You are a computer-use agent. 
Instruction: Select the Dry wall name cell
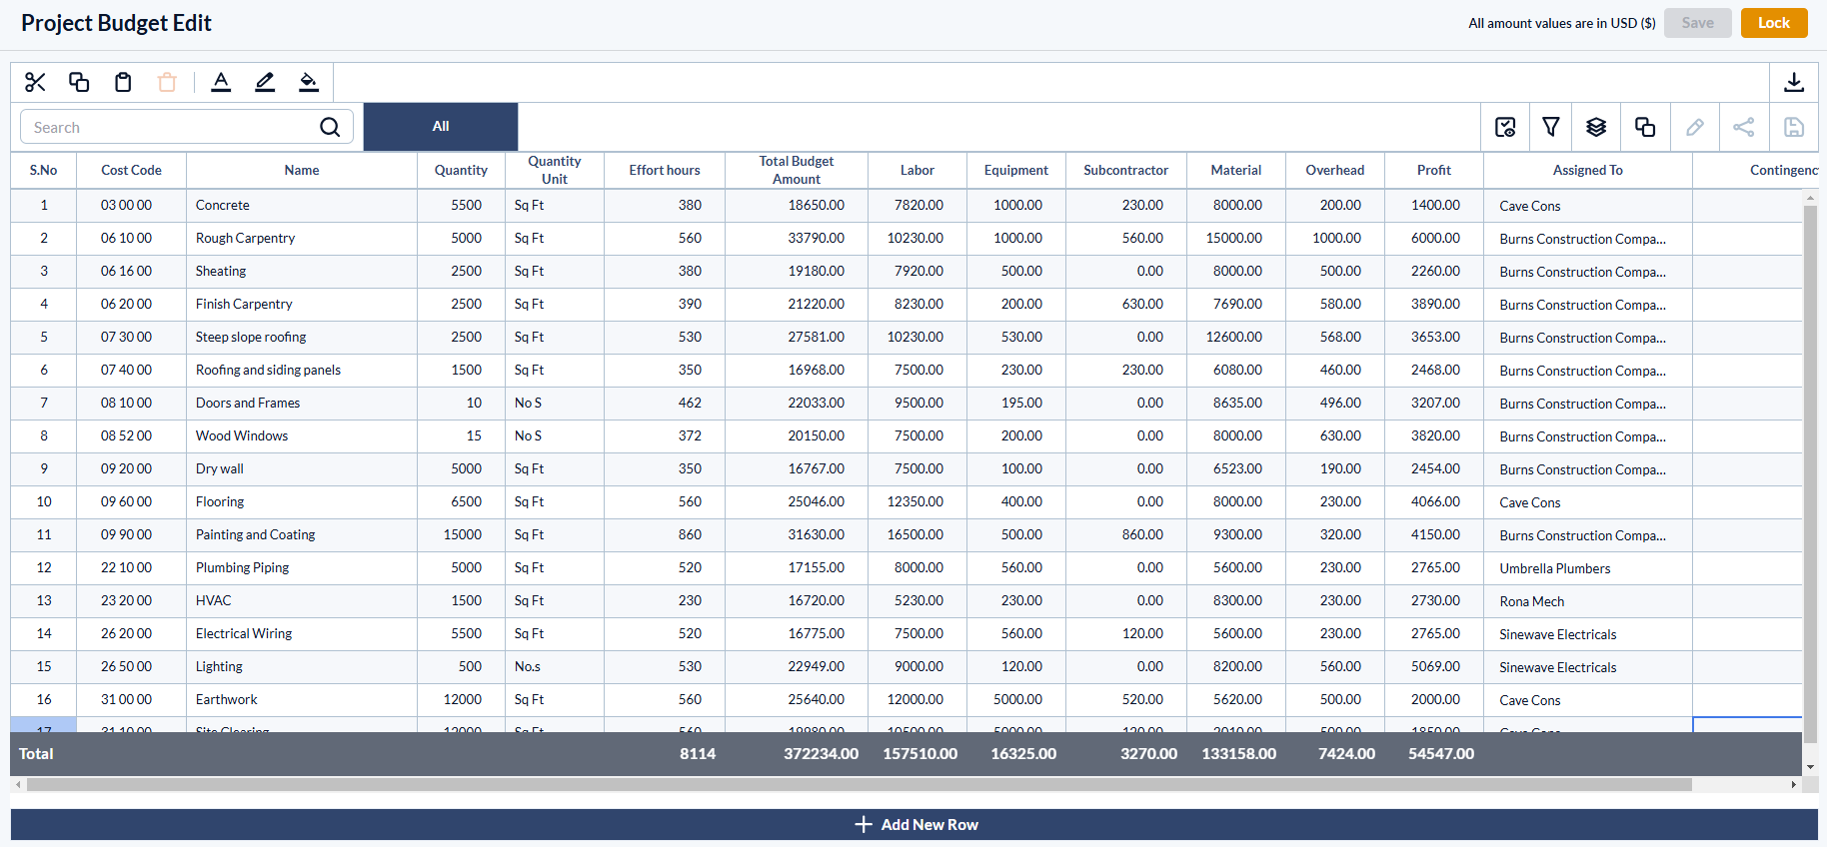[x=302, y=468]
